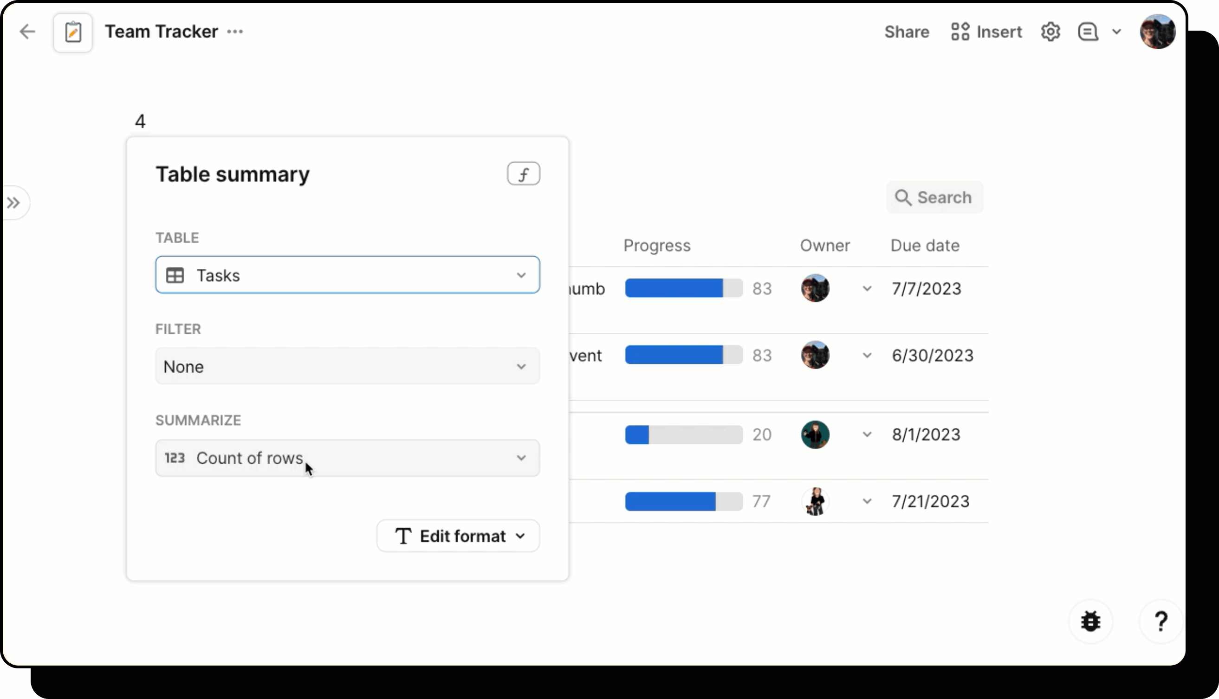
Task: Click the Edit format button
Action: pos(458,535)
